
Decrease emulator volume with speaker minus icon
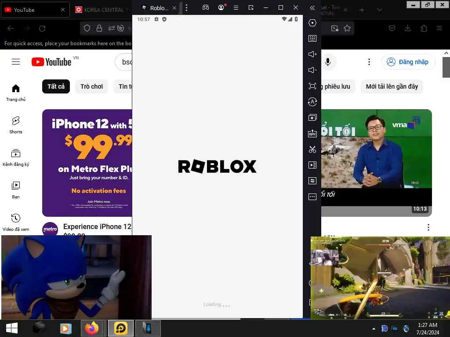(312, 70)
